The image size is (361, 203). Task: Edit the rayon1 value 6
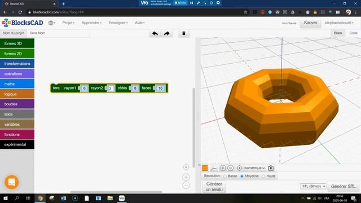tap(84, 88)
